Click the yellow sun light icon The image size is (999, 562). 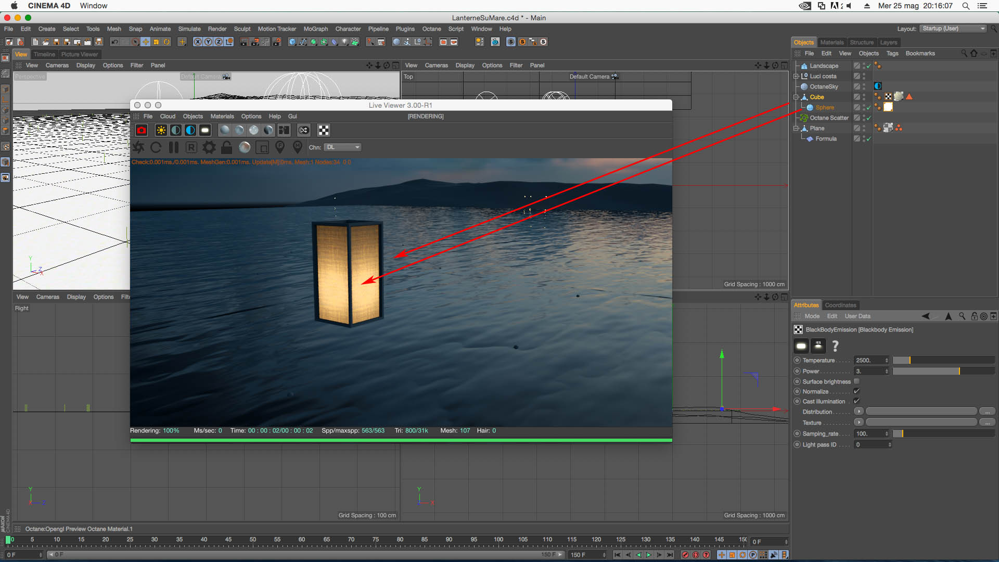pos(161,131)
